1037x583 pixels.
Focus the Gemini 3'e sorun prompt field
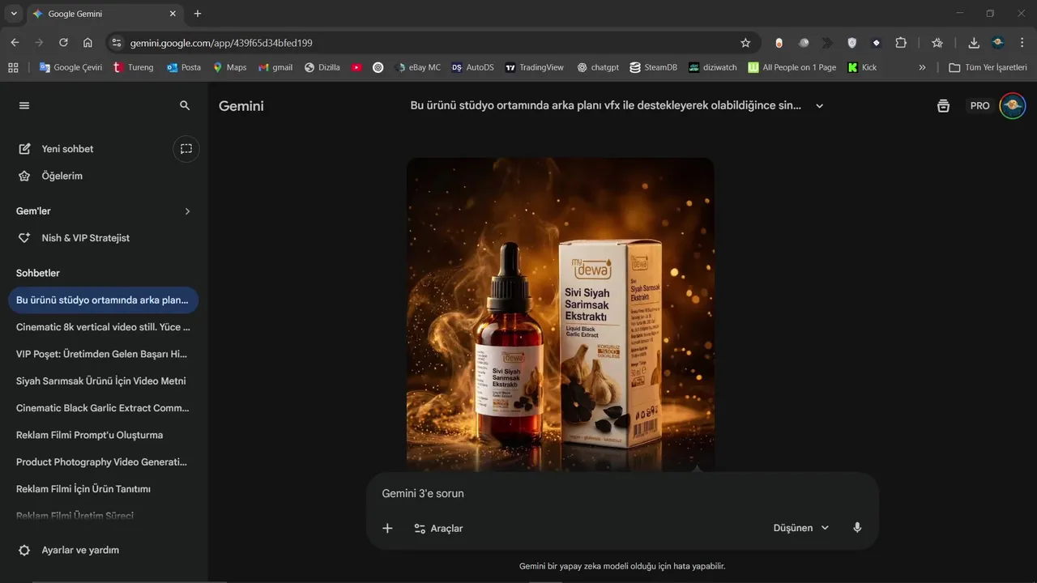(x=622, y=493)
